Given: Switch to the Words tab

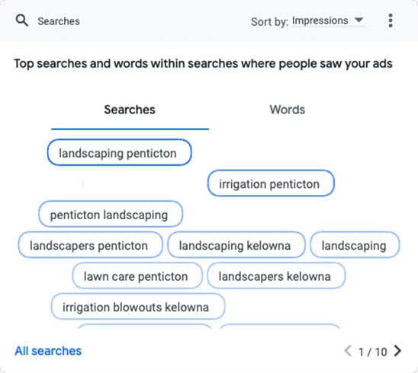Looking at the screenshot, I should [x=287, y=110].
